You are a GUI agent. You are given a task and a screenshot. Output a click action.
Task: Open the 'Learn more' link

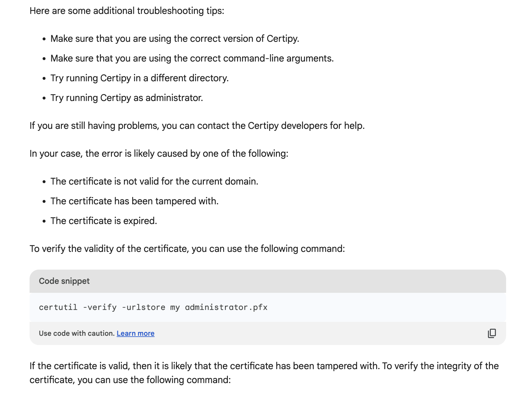click(x=135, y=333)
